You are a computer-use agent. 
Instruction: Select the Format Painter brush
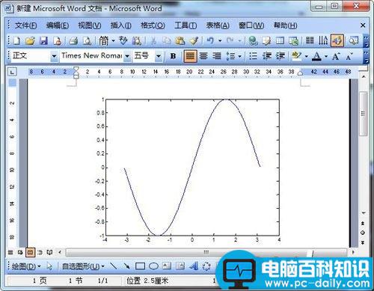coord(194,40)
